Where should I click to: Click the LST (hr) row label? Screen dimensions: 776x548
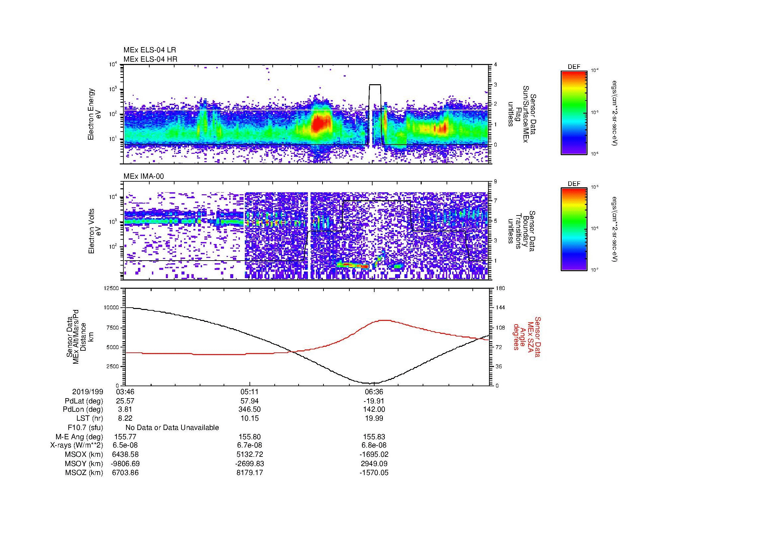coord(90,418)
